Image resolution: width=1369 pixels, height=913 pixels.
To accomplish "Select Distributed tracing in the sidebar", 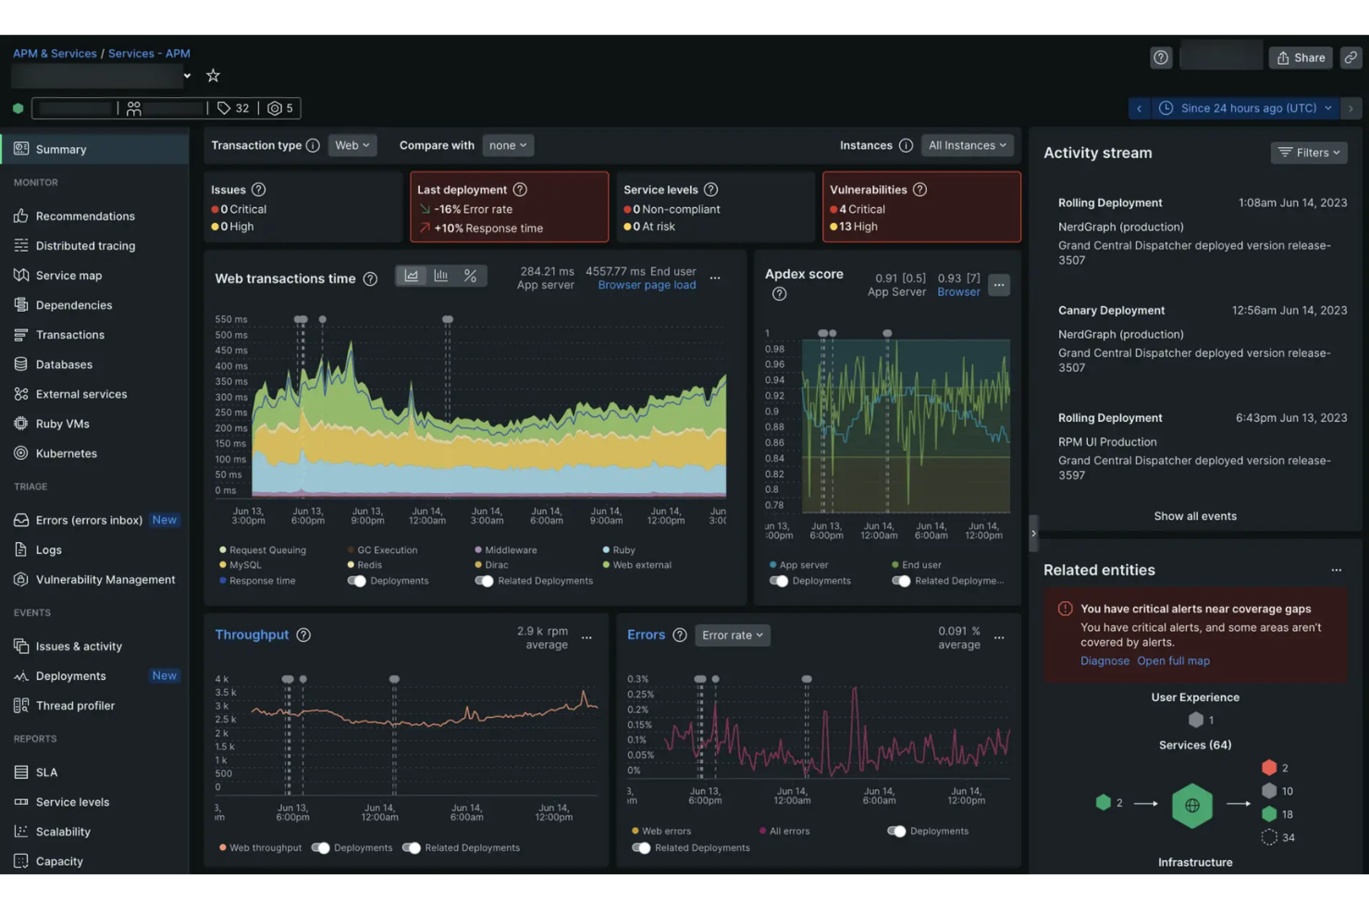I will click(x=85, y=245).
